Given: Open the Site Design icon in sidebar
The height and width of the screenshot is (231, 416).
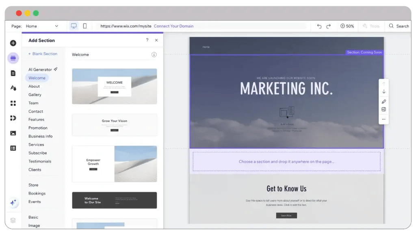Looking at the screenshot, I should 13,88.
